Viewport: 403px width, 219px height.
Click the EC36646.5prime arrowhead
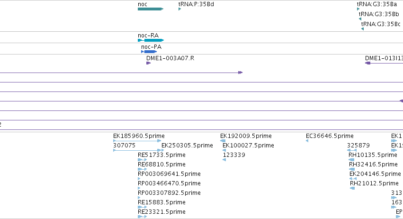pos(307,141)
